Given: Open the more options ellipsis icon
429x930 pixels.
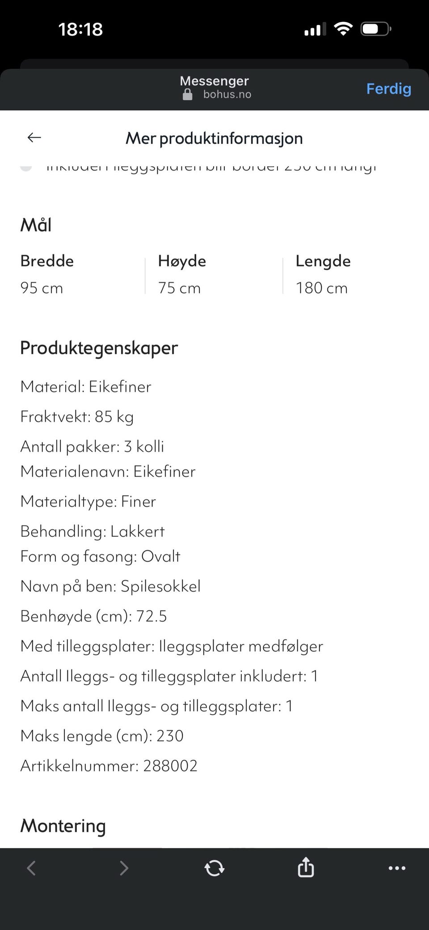Looking at the screenshot, I should [x=397, y=868].
